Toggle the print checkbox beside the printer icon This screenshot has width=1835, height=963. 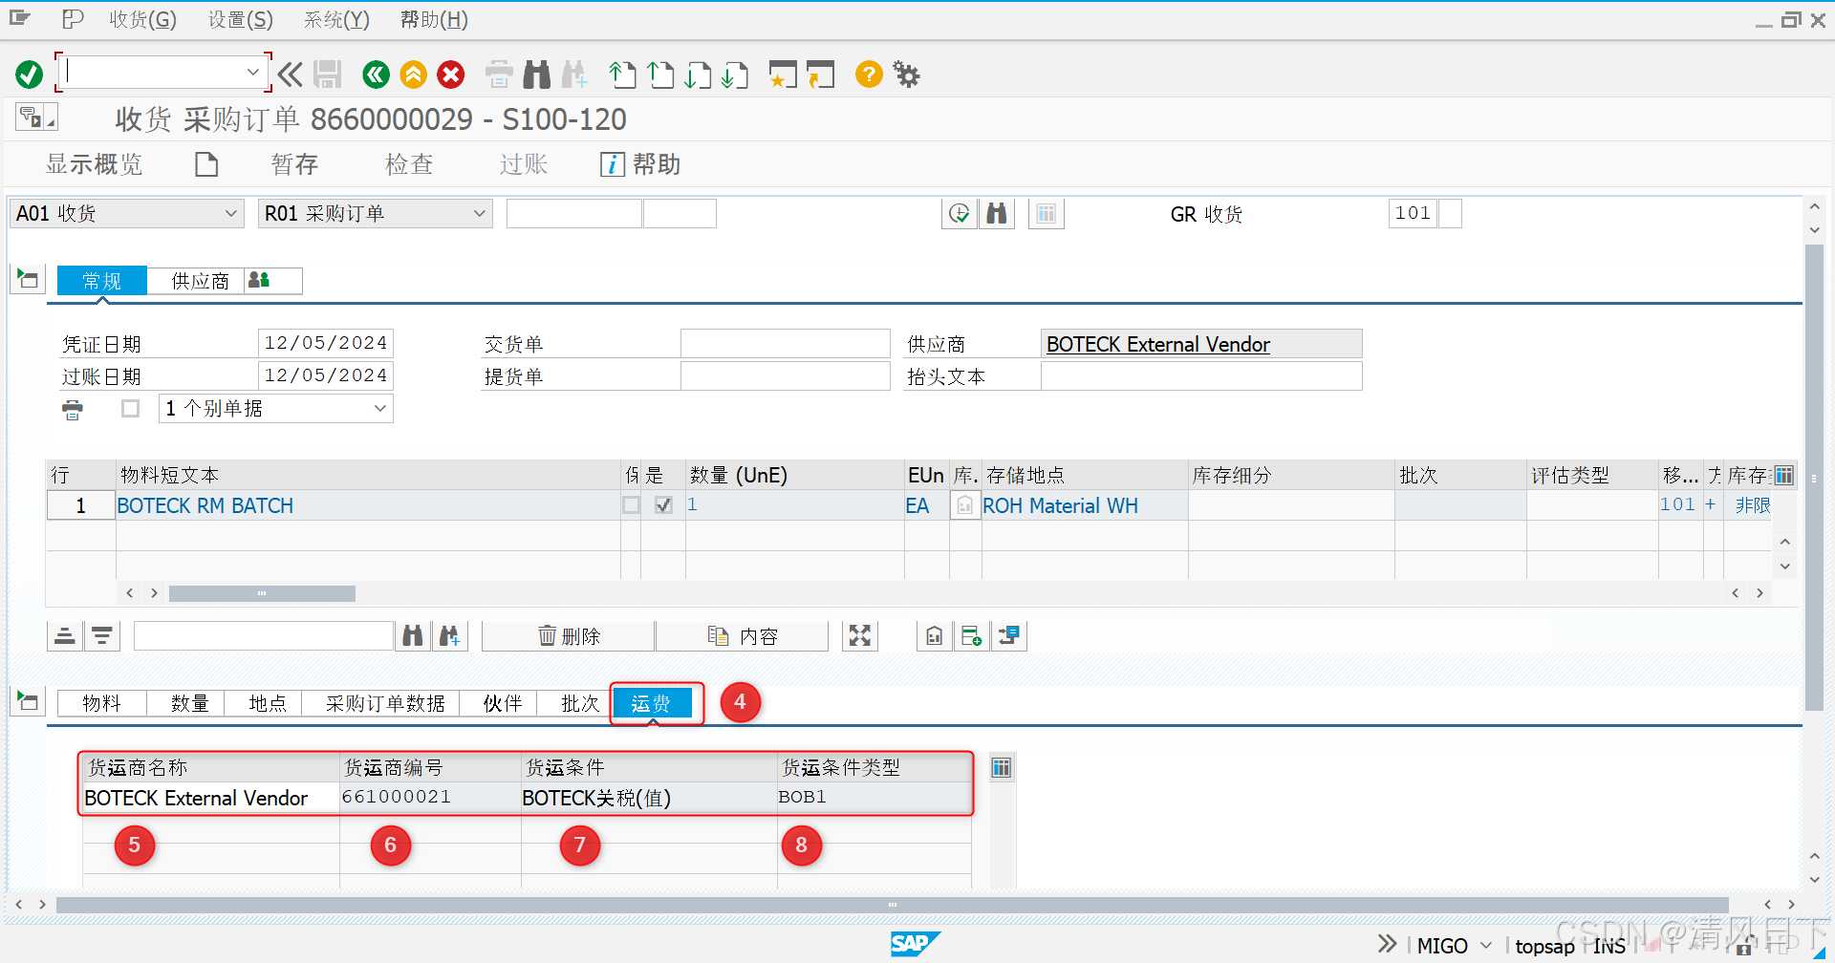(x=131, y=409)
